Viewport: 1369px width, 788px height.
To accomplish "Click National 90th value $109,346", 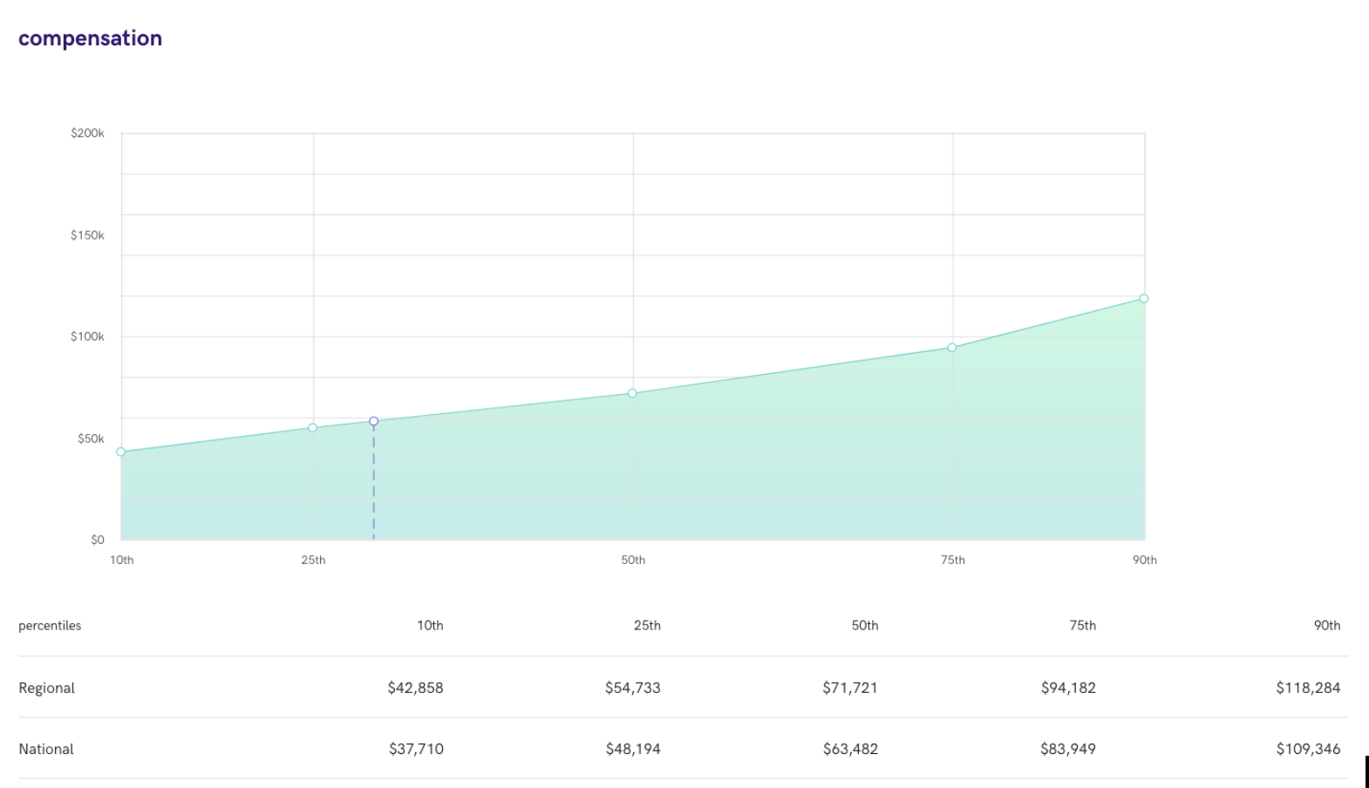I will click(x=1308, y=749).
